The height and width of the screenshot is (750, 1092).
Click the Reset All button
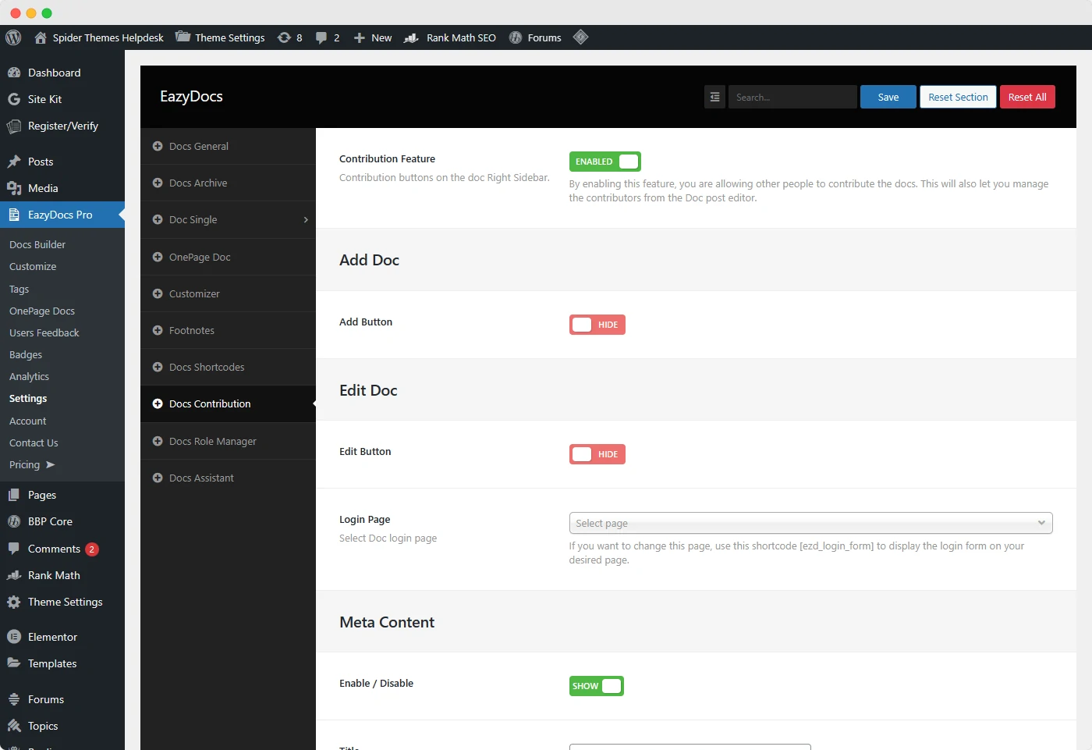point(1027,97)
